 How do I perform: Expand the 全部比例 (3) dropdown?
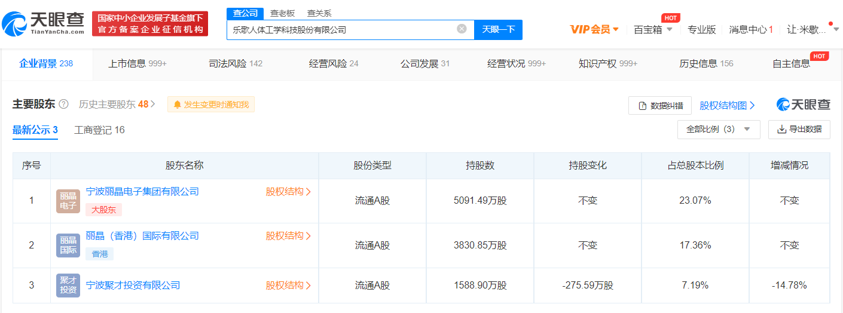coord(719,129)
